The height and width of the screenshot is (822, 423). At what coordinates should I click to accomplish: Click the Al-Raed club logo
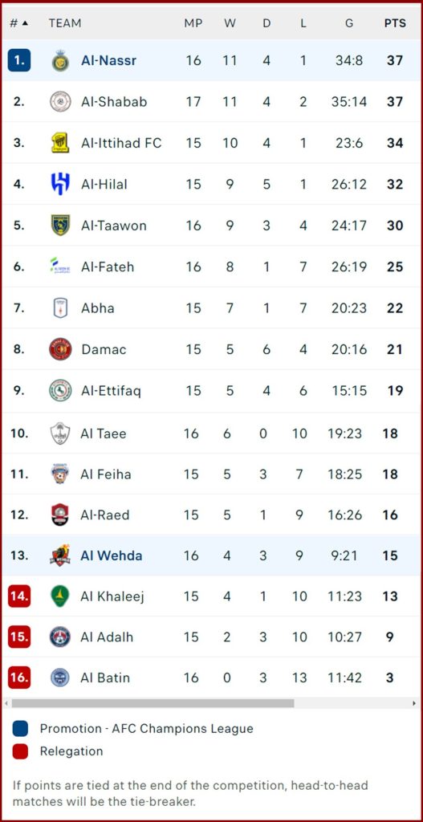coord(59,515)
